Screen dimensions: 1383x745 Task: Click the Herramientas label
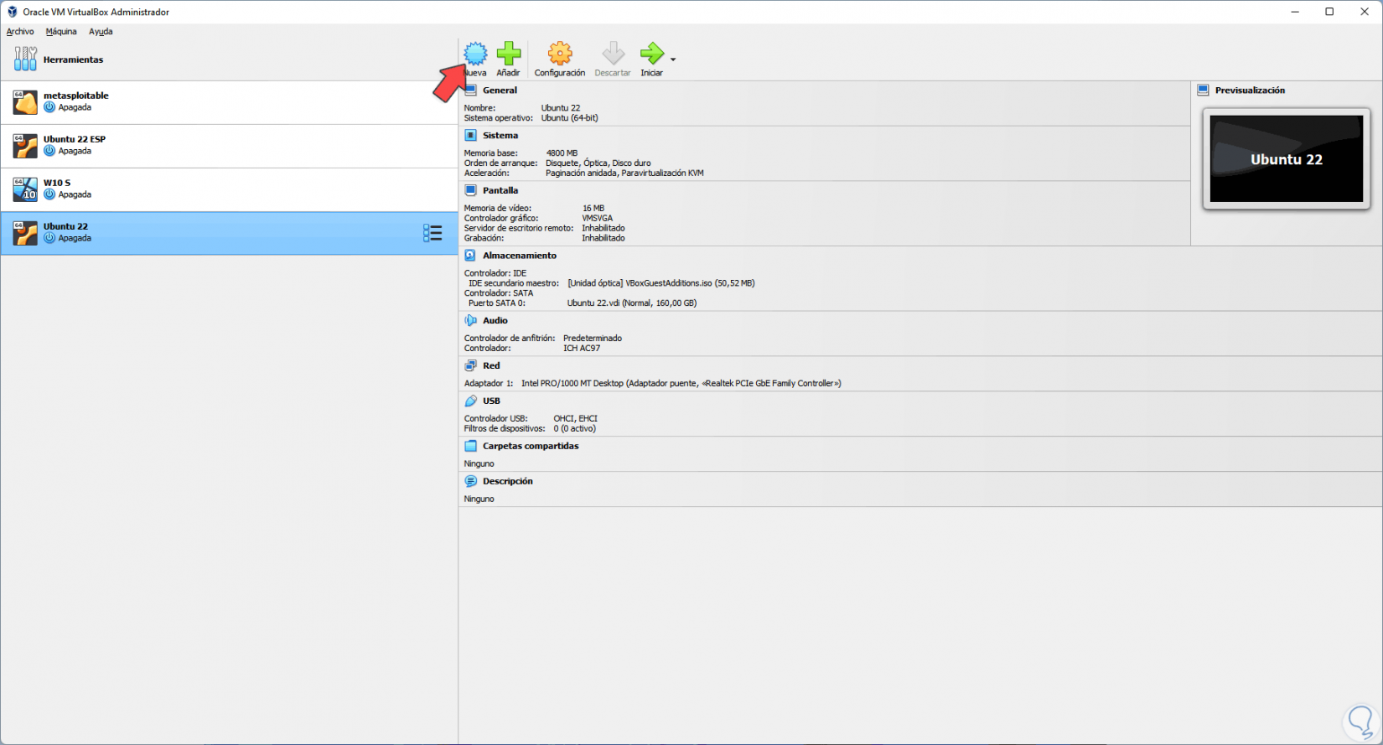(x=74, y=59)
